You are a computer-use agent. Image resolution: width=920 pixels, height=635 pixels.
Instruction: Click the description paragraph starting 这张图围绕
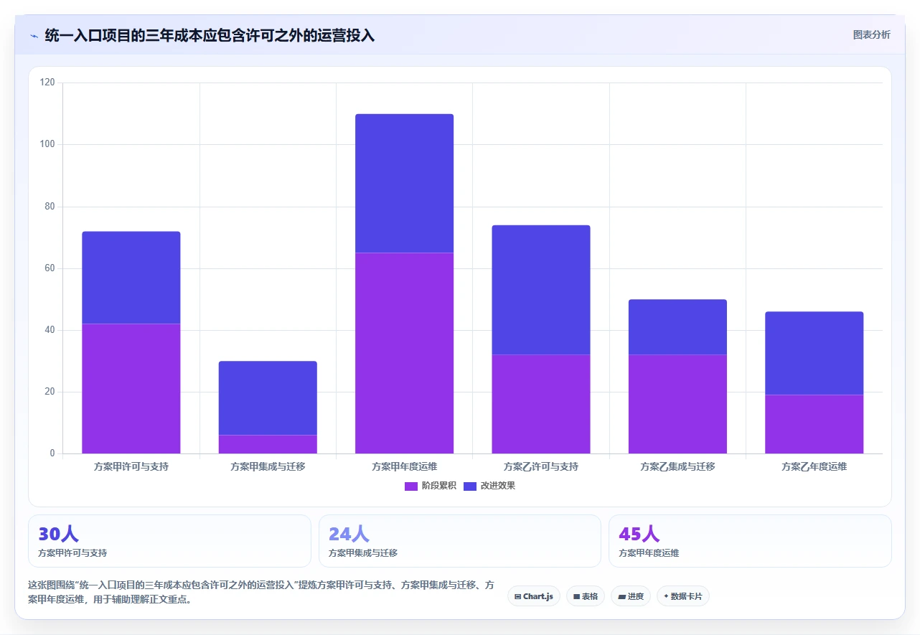(261, 592)
